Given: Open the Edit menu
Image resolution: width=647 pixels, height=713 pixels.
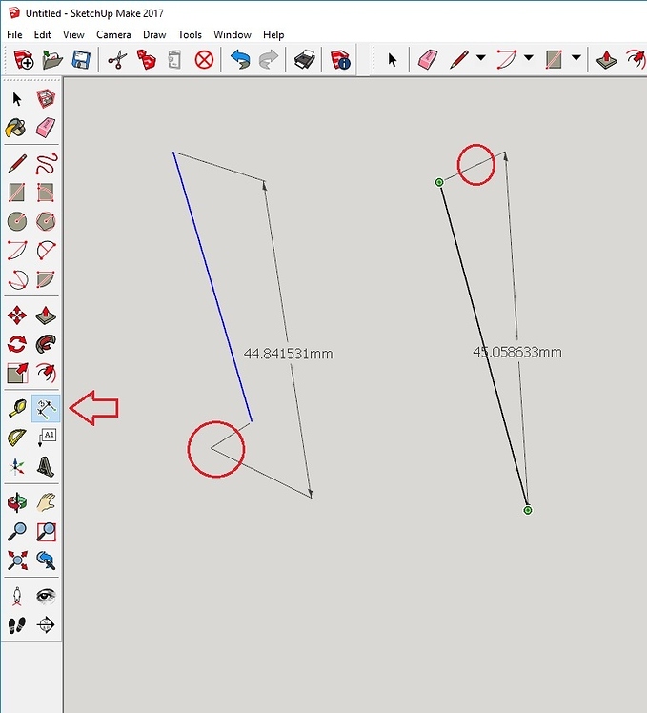Looking at the screenshot, I should coord(42,34).
